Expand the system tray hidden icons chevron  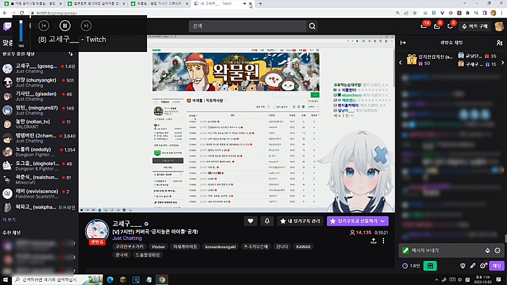coord(437,280)
